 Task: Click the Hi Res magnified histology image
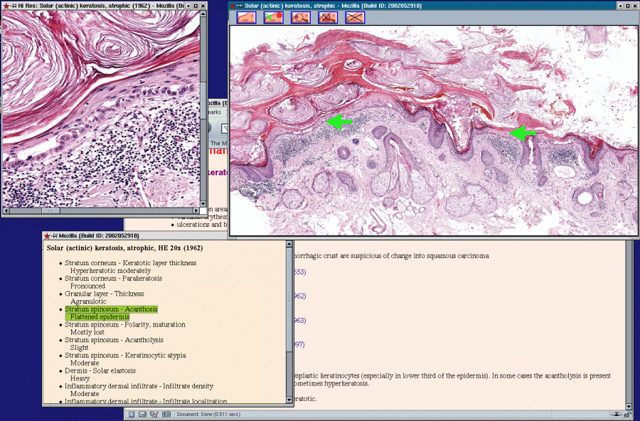click(101, 109)
